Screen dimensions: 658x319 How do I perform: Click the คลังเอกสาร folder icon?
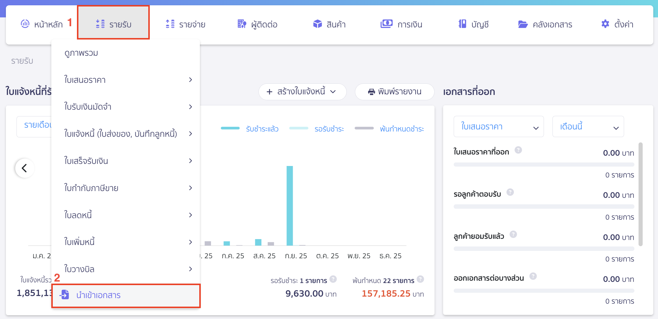coord(523,24)
